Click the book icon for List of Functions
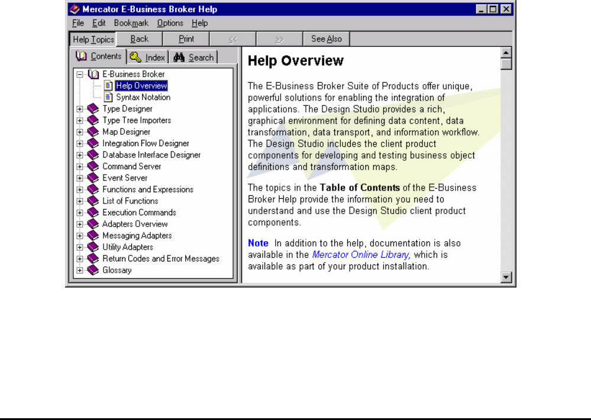 (93, 201)
